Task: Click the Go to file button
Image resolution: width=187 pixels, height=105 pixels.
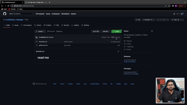Action: (96, 32)
